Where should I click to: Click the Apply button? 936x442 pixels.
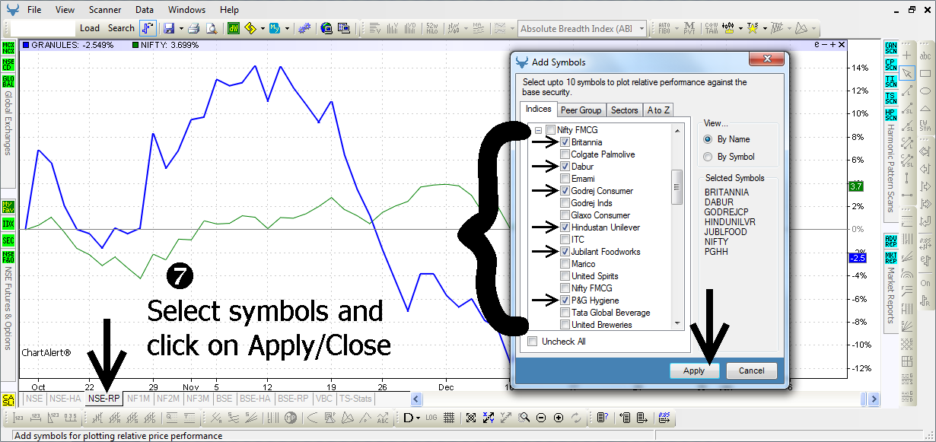click(693, 370)
